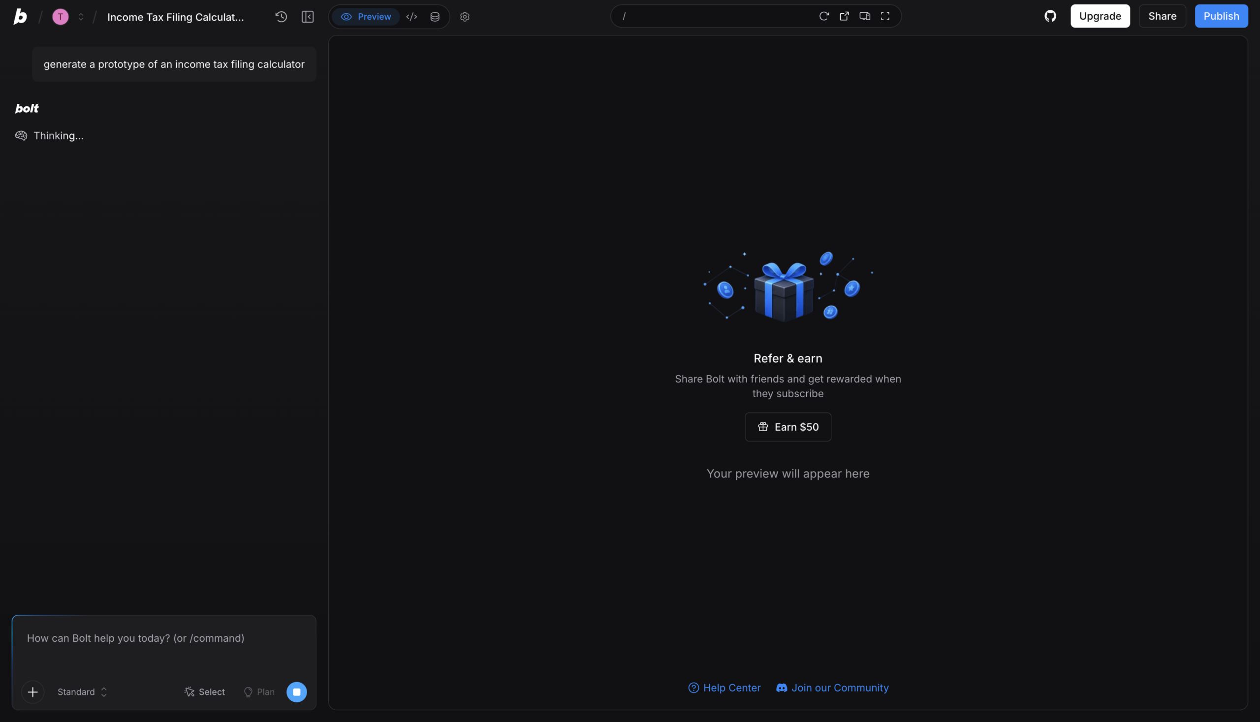1260x722 pixels.
Task: Click the bolt label above Thinking
Action: click(27, 109)
